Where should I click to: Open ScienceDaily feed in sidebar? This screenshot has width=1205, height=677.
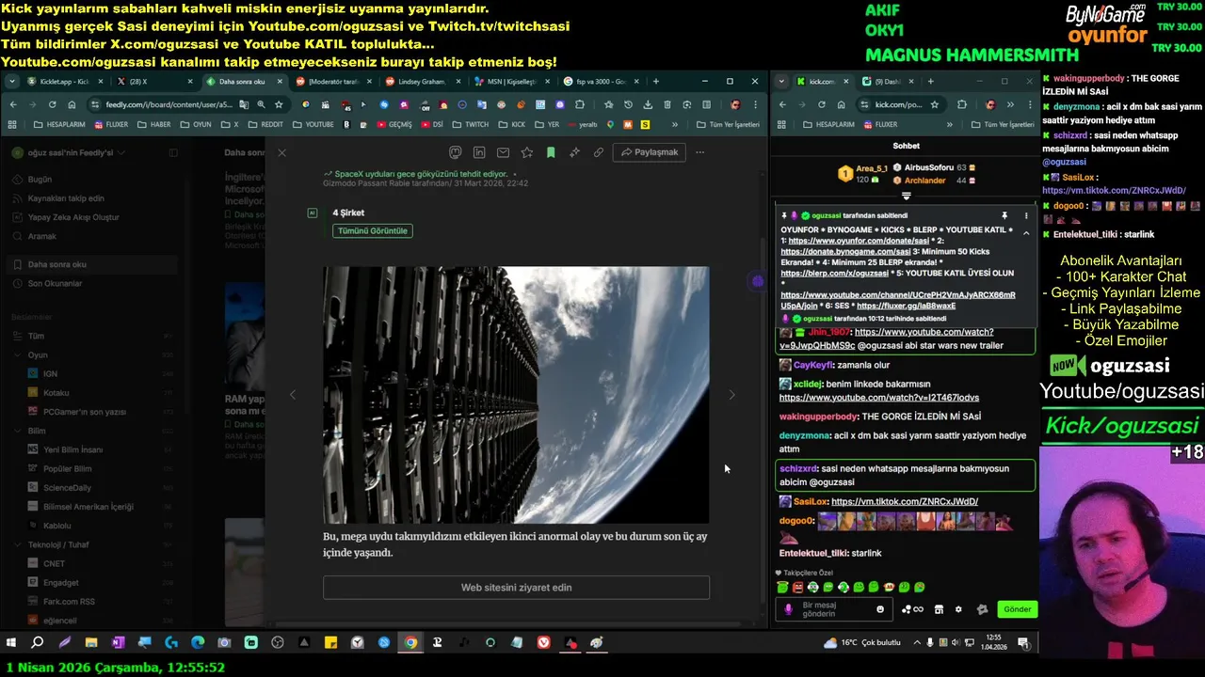pos(67,487)
